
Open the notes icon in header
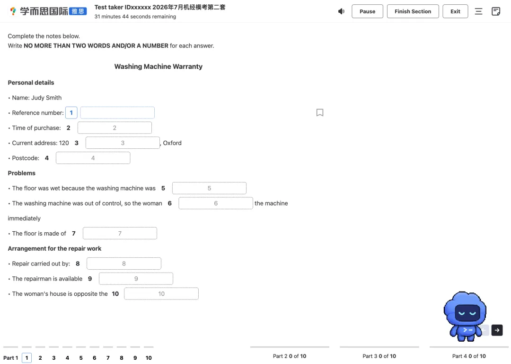496,11
